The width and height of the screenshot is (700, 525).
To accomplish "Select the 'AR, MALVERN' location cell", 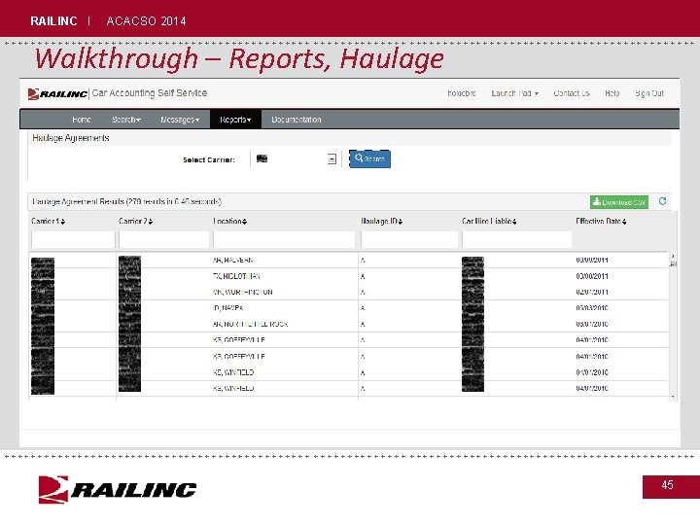I will [x=233, y=260].
